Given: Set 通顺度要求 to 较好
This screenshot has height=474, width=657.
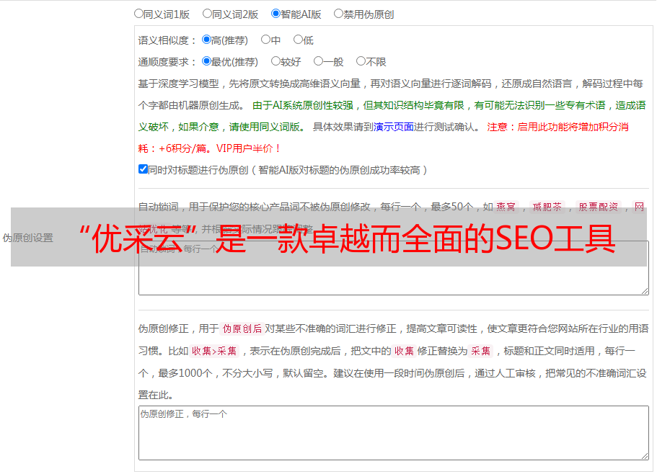Looking at the screenshot, I should (x=275, y=61).
